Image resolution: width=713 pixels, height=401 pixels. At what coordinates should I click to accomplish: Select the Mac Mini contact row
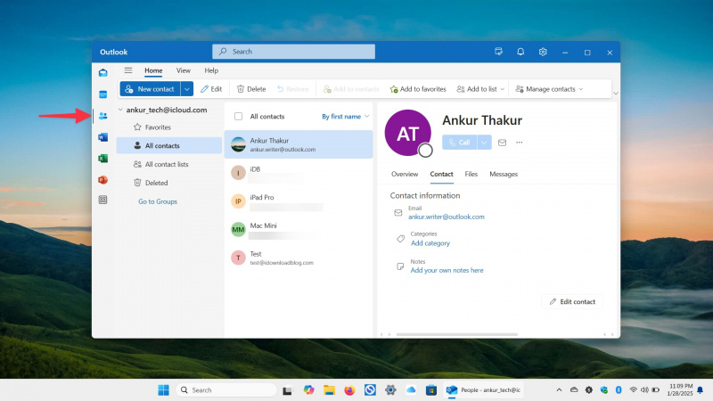[x=299, y=229]
